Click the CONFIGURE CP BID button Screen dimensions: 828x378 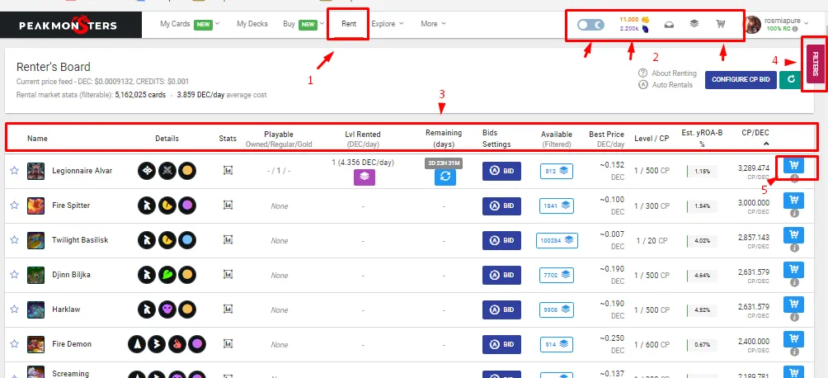pos(740,80)
